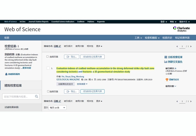Open the analyze results chart icon
This screenshot has height=136, width=196.
click(x=166, y=57)
